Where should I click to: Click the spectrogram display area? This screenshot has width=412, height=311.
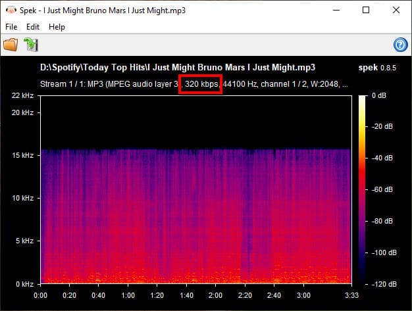coord(196,189)
